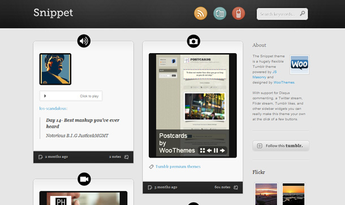This screenshot has height=205, width=345.
Task: Click the permalink icon beside 2 months ago
Action: [x=41, y=157]
